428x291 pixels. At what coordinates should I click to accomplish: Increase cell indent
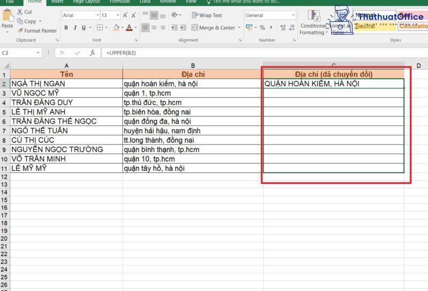183,28
